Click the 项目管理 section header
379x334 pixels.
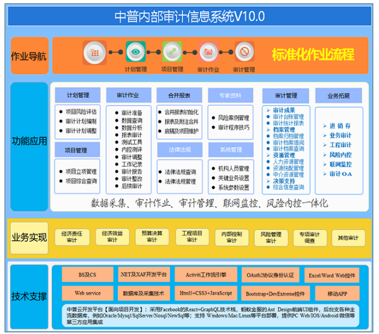coord(77,149)
